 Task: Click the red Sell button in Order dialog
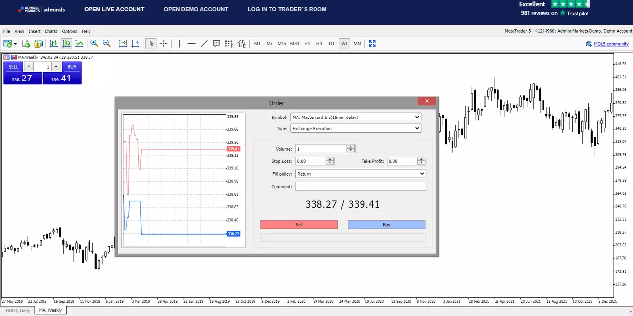click(299, 225)
